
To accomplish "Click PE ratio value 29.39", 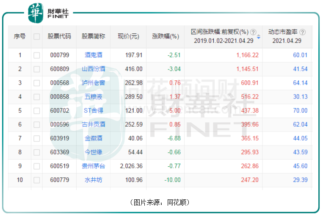I will pyautogui.click(x=300, y=180).
